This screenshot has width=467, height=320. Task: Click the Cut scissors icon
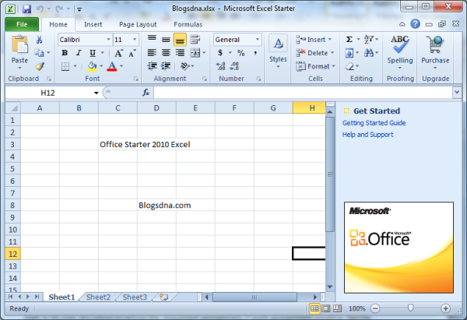pyautogui.click(x=39, y=40)
